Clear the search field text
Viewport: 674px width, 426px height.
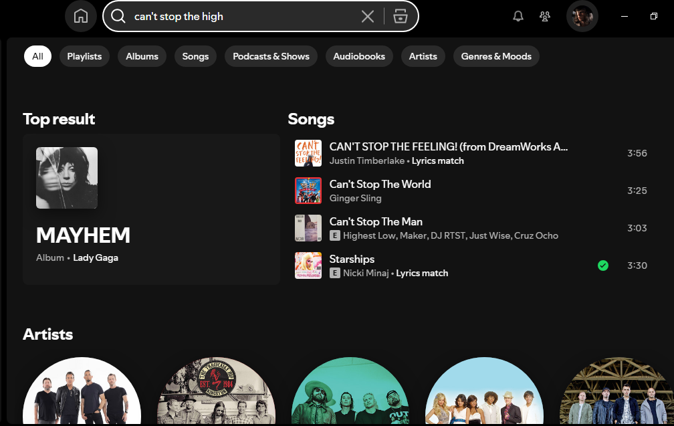point(368,16)
